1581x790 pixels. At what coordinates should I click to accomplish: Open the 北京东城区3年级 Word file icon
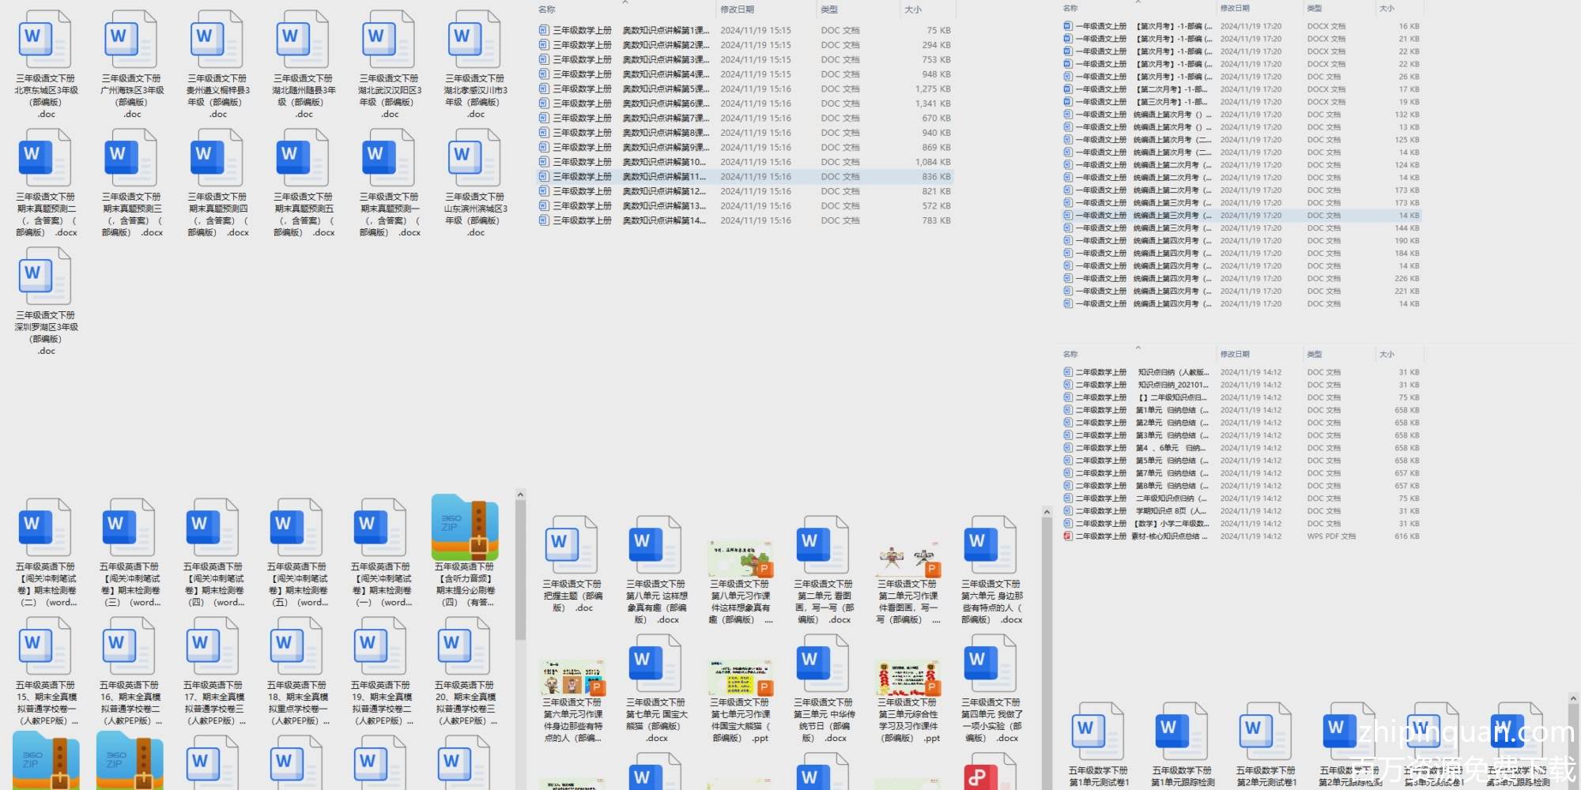point(45,39)
